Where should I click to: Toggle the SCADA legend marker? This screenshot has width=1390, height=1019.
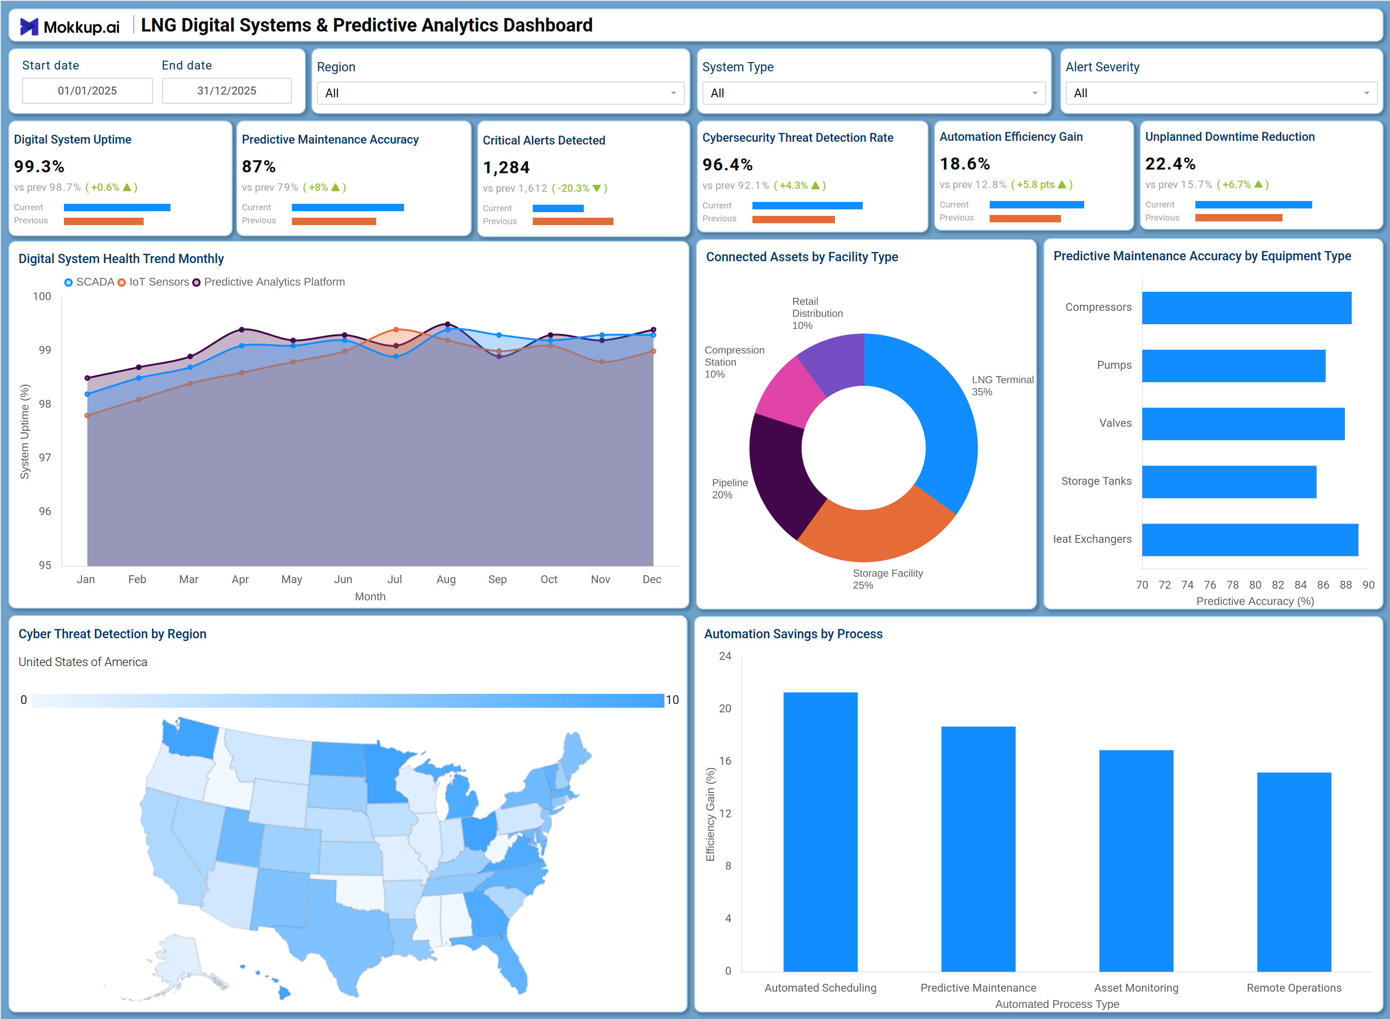69,283
